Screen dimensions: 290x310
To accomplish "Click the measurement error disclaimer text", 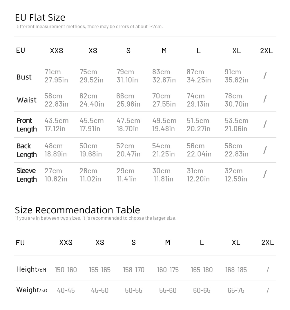I will [89, 26].
